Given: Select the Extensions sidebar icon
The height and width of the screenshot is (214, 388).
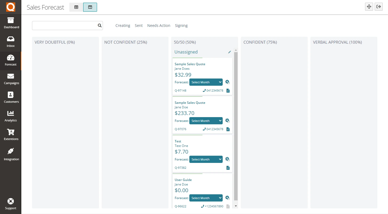Looking at the screenshot, I should point(11,134).
